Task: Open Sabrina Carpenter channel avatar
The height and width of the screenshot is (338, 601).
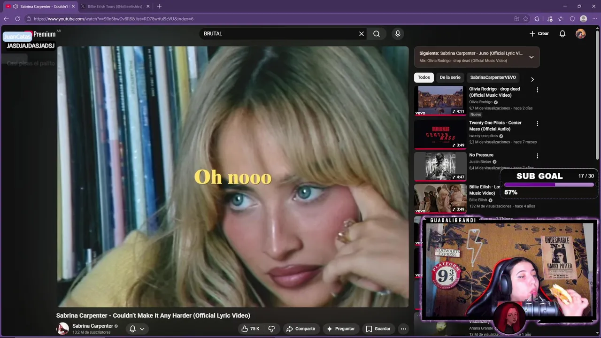Action: point(62,329)
